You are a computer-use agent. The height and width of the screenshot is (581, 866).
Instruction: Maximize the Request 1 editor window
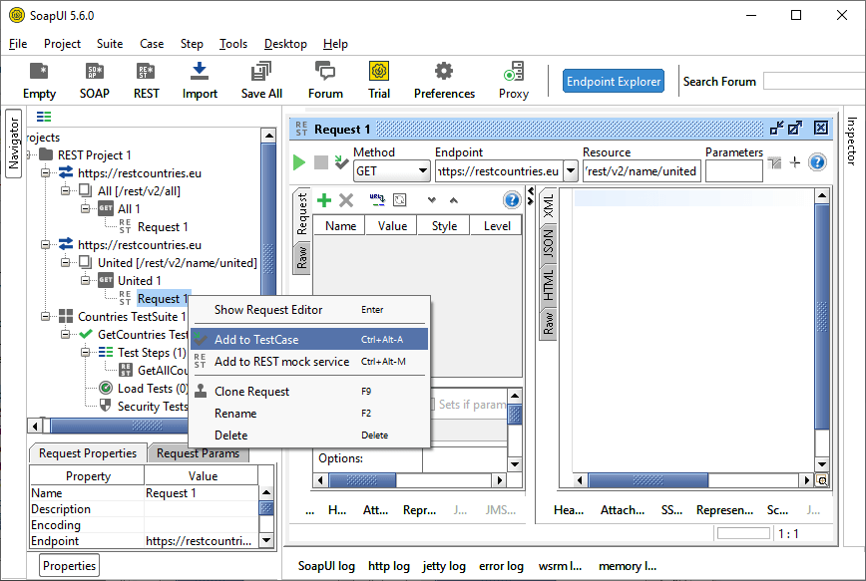coord(795,128)
